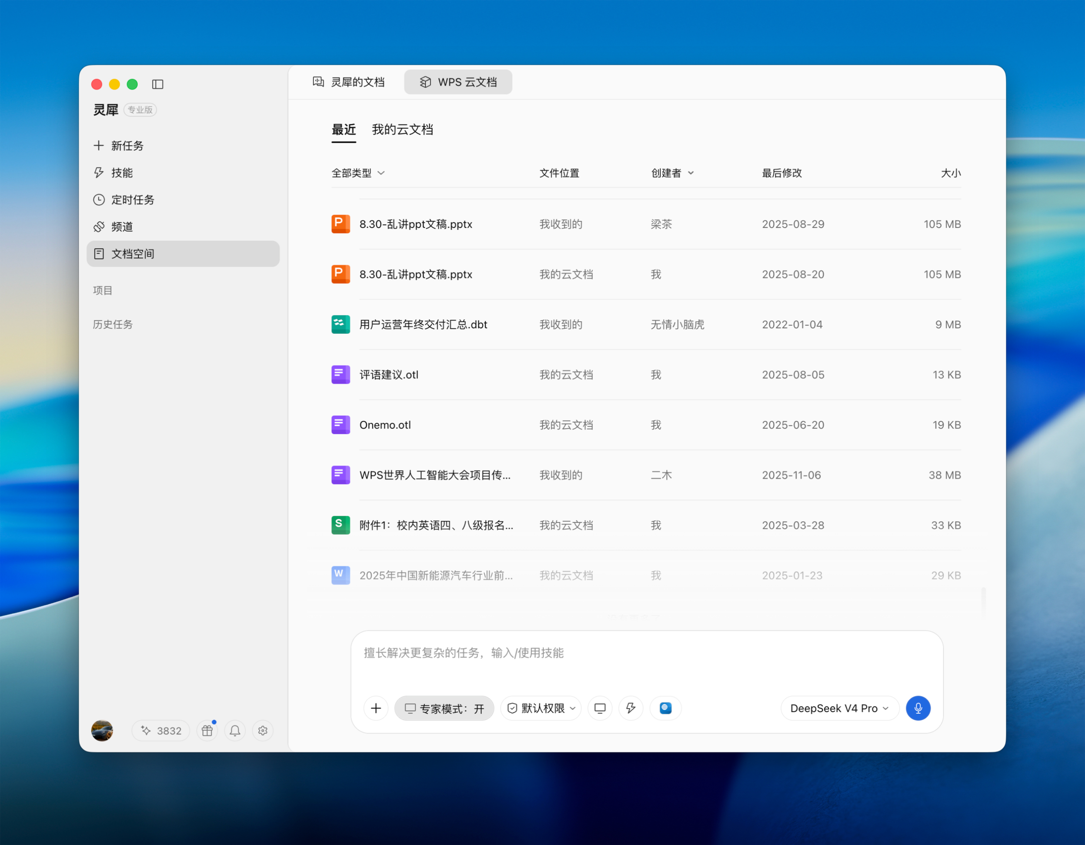Click Word icon of 2025年中国新能源汽车 file
Screen dimensions: 1085x845
tap(341, 575)
